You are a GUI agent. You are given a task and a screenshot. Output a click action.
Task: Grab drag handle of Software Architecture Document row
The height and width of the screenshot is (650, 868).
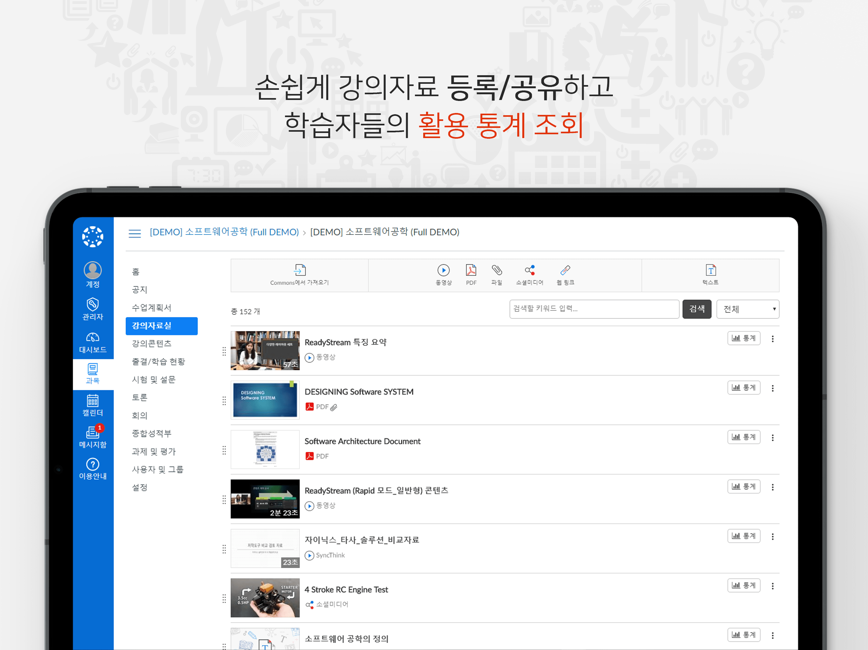(x=224, y=450)
